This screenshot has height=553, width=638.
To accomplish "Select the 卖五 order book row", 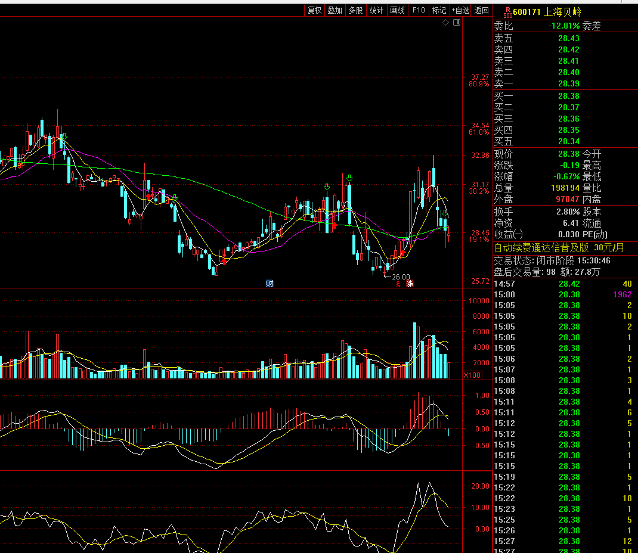I will coord(565,38).
